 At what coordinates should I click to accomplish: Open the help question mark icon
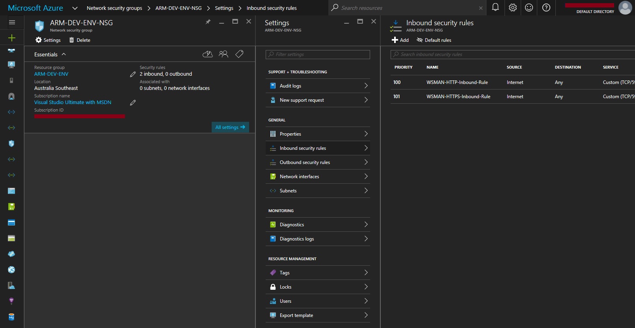(546, 7)
